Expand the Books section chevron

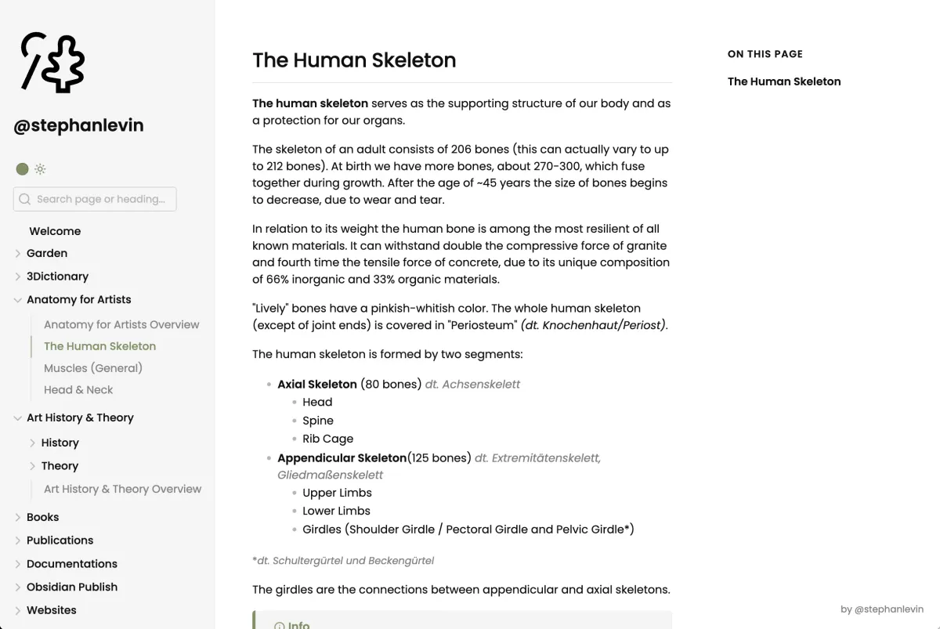click(x=18, y=518)
